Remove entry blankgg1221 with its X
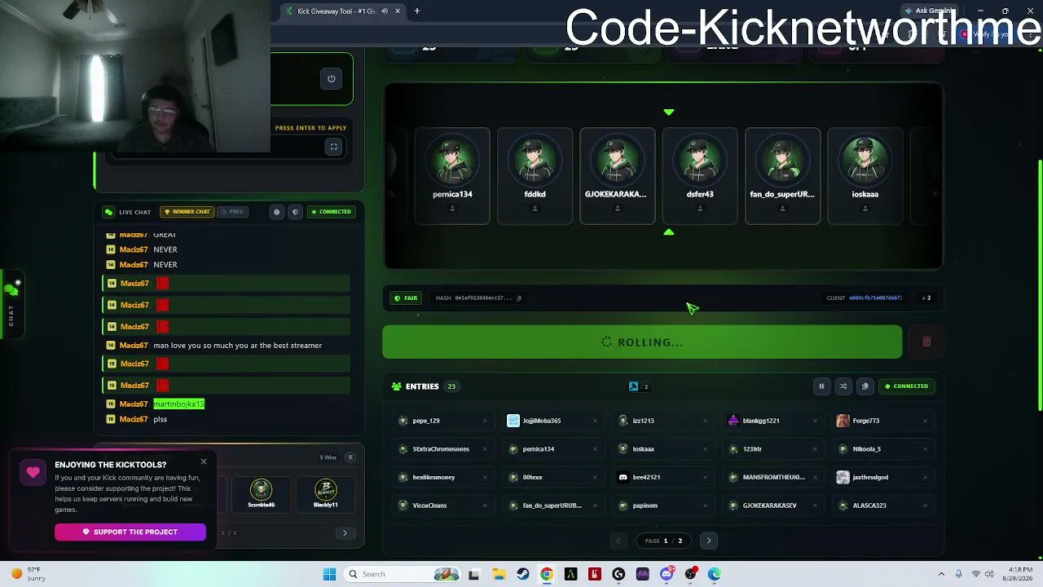The height and width of the screenshot is (587, 1043). [815, 421]
